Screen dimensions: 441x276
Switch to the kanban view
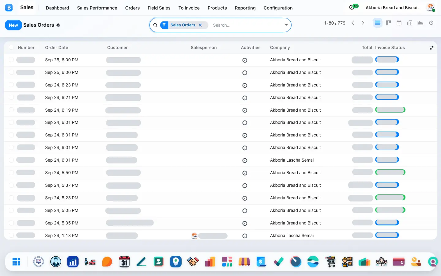click(388, 23)
